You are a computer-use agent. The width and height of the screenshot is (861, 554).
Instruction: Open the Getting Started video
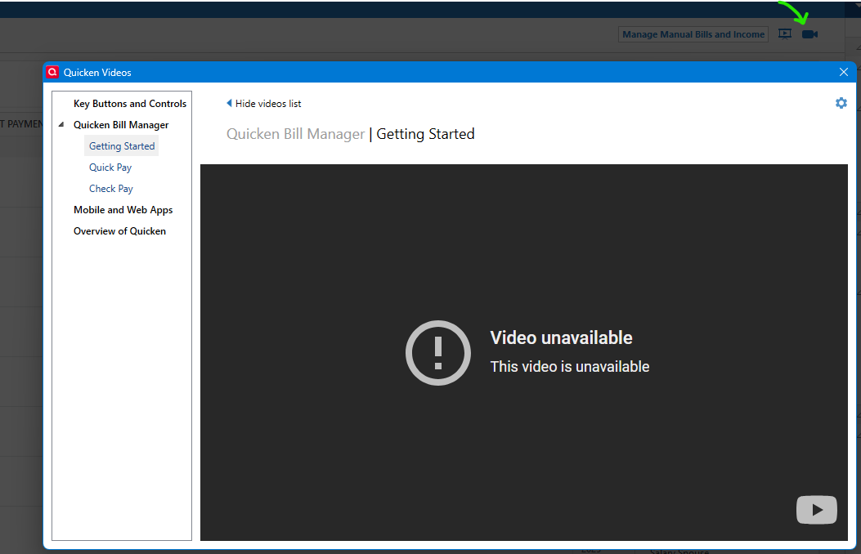pos(122,146)
